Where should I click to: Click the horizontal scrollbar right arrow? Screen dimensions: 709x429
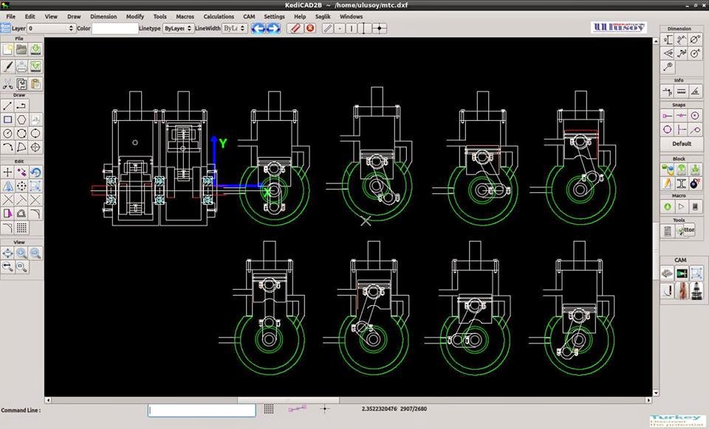coord(648,400)
